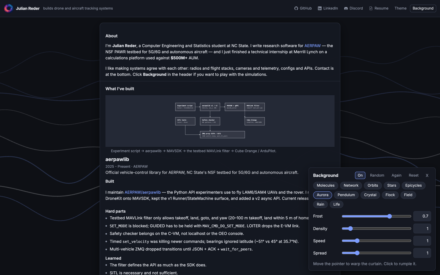Select the Life background
This screenshot has height=275, width=440.
pos(336,204)
